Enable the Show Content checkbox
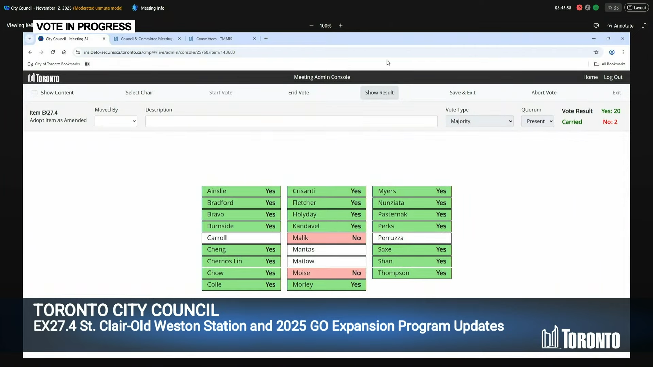 [34, 93]
